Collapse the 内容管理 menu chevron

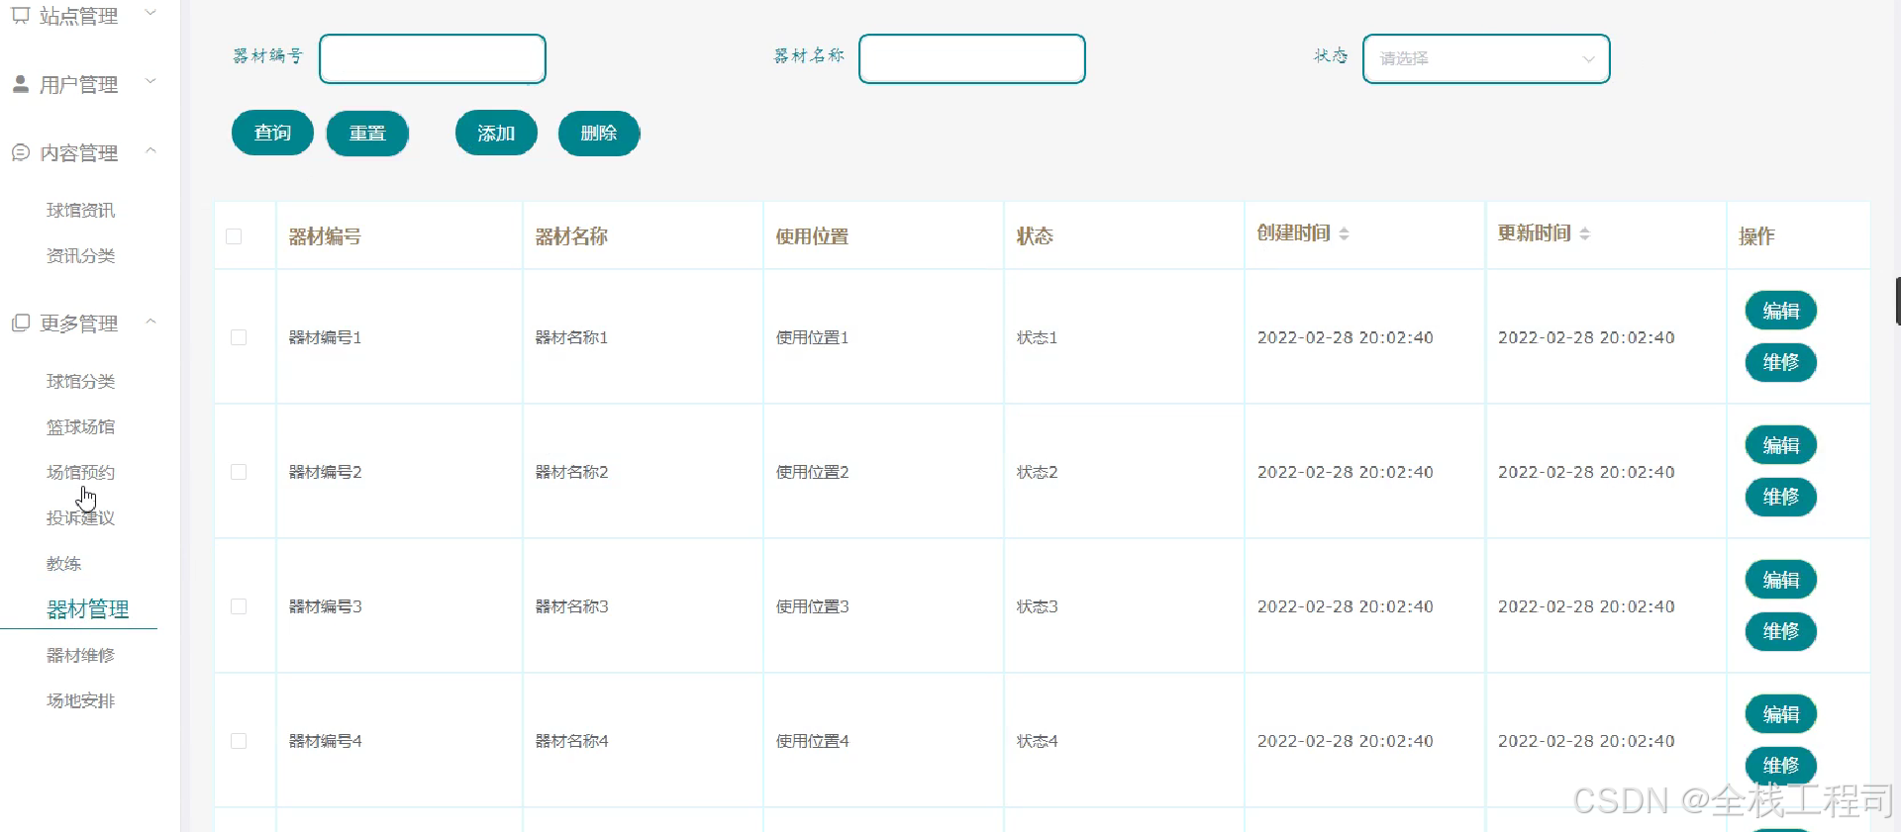150,150
